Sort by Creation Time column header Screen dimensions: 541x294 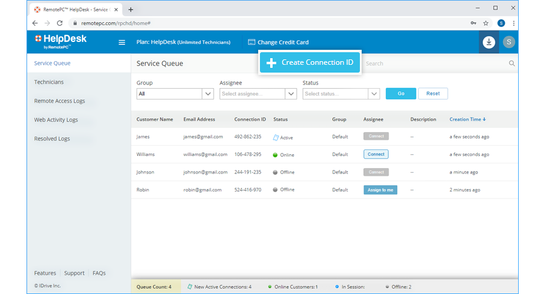(x=467, y=119)
